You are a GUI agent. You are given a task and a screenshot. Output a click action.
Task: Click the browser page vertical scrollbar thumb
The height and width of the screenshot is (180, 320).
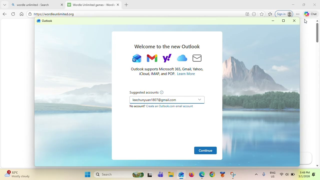[317, 32]
